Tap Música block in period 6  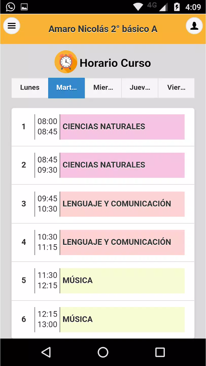point(122,319)
